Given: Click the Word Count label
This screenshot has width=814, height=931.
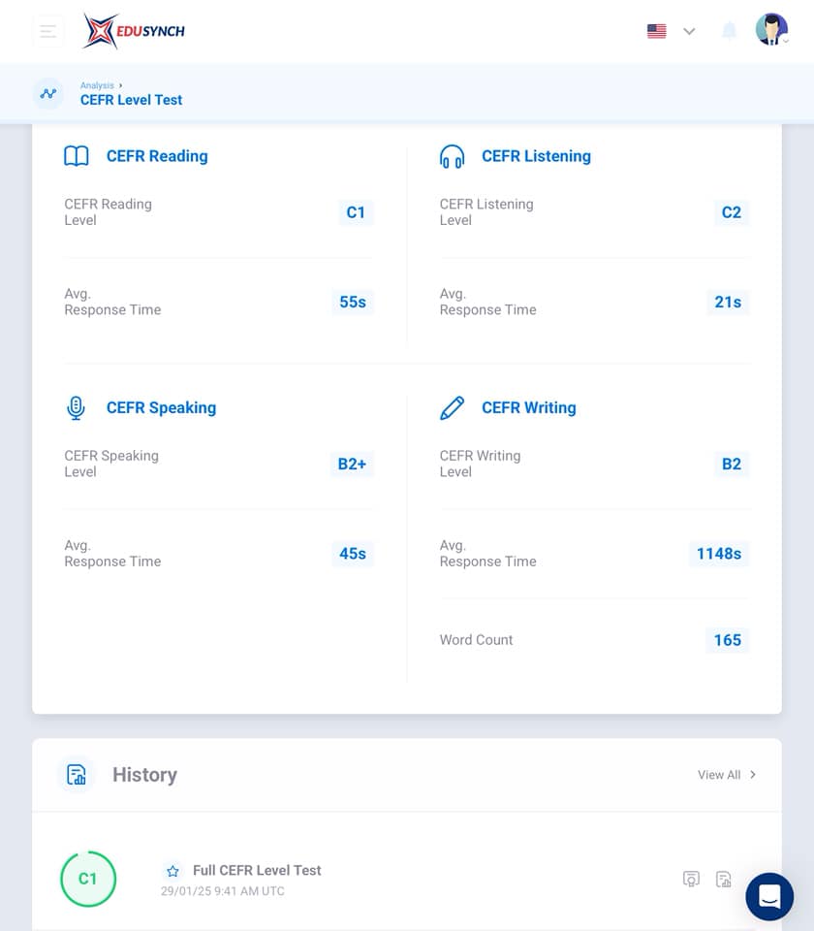Looking at the screenshot, I should [476, 640].
